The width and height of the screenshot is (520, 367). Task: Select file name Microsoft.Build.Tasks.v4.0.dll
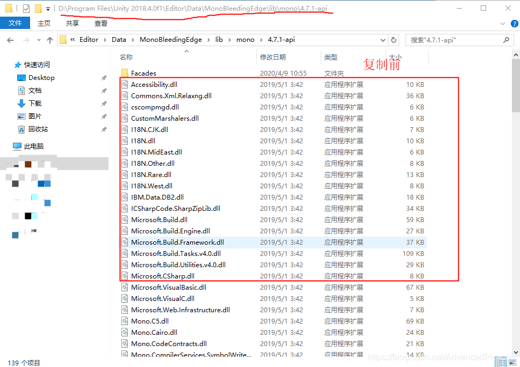pos(176,253)
